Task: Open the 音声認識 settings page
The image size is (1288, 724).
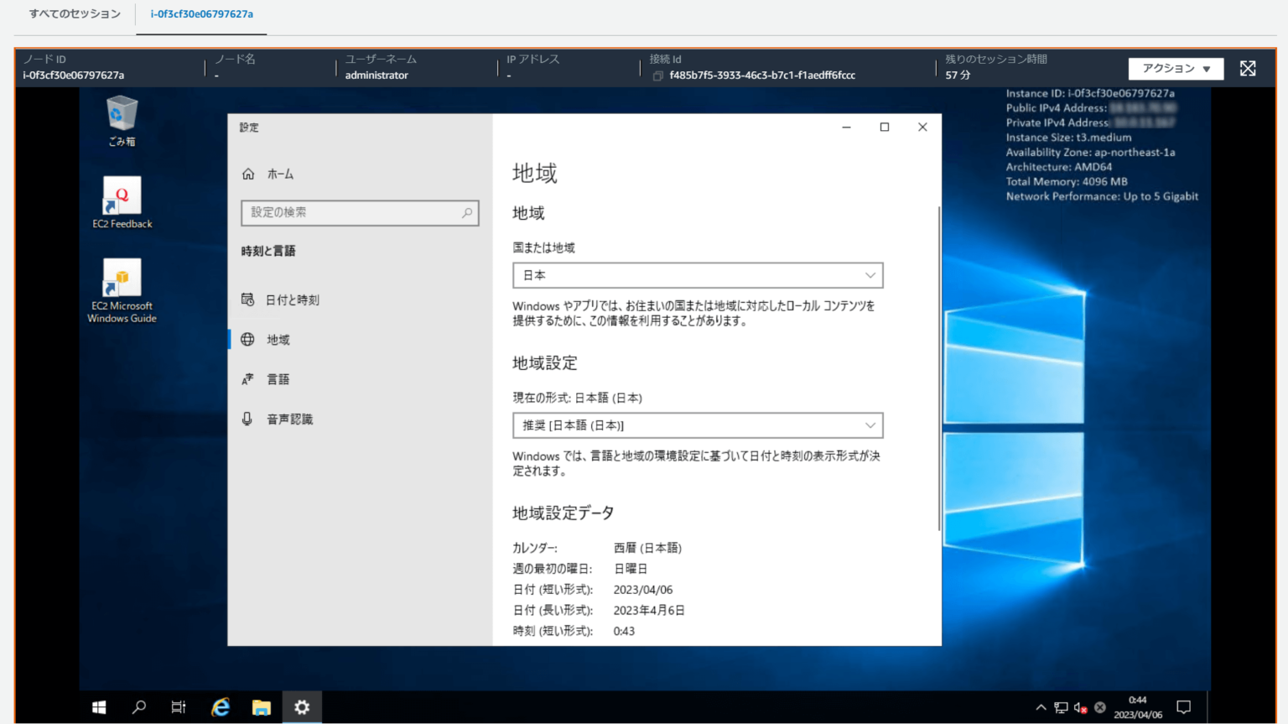Action: pos(288,419)
